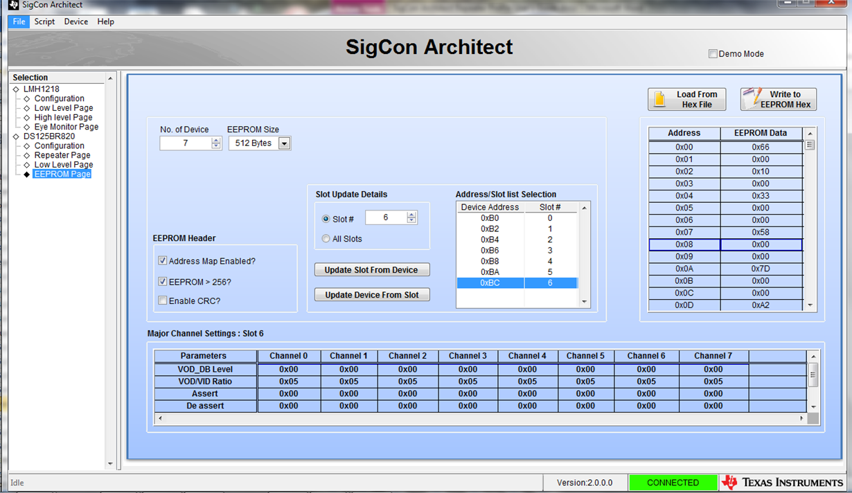852x493 pixels.
Task: Click Update Device From Slot button
Action: click(371, 295)
